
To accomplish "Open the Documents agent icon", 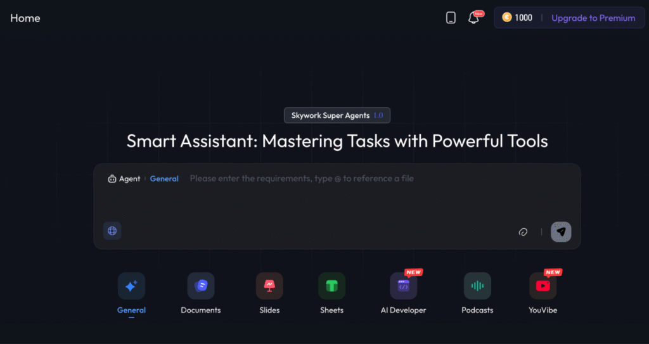I will tap(200, 286).
